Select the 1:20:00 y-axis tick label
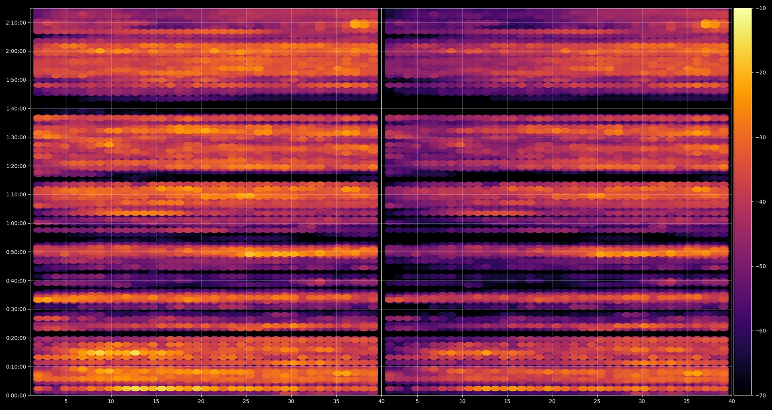This screenshot has width=772, height=410. pyautogui.click(x=16, y=166)
